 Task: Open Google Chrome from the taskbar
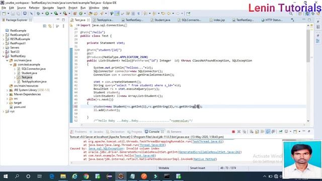[86, 176]
